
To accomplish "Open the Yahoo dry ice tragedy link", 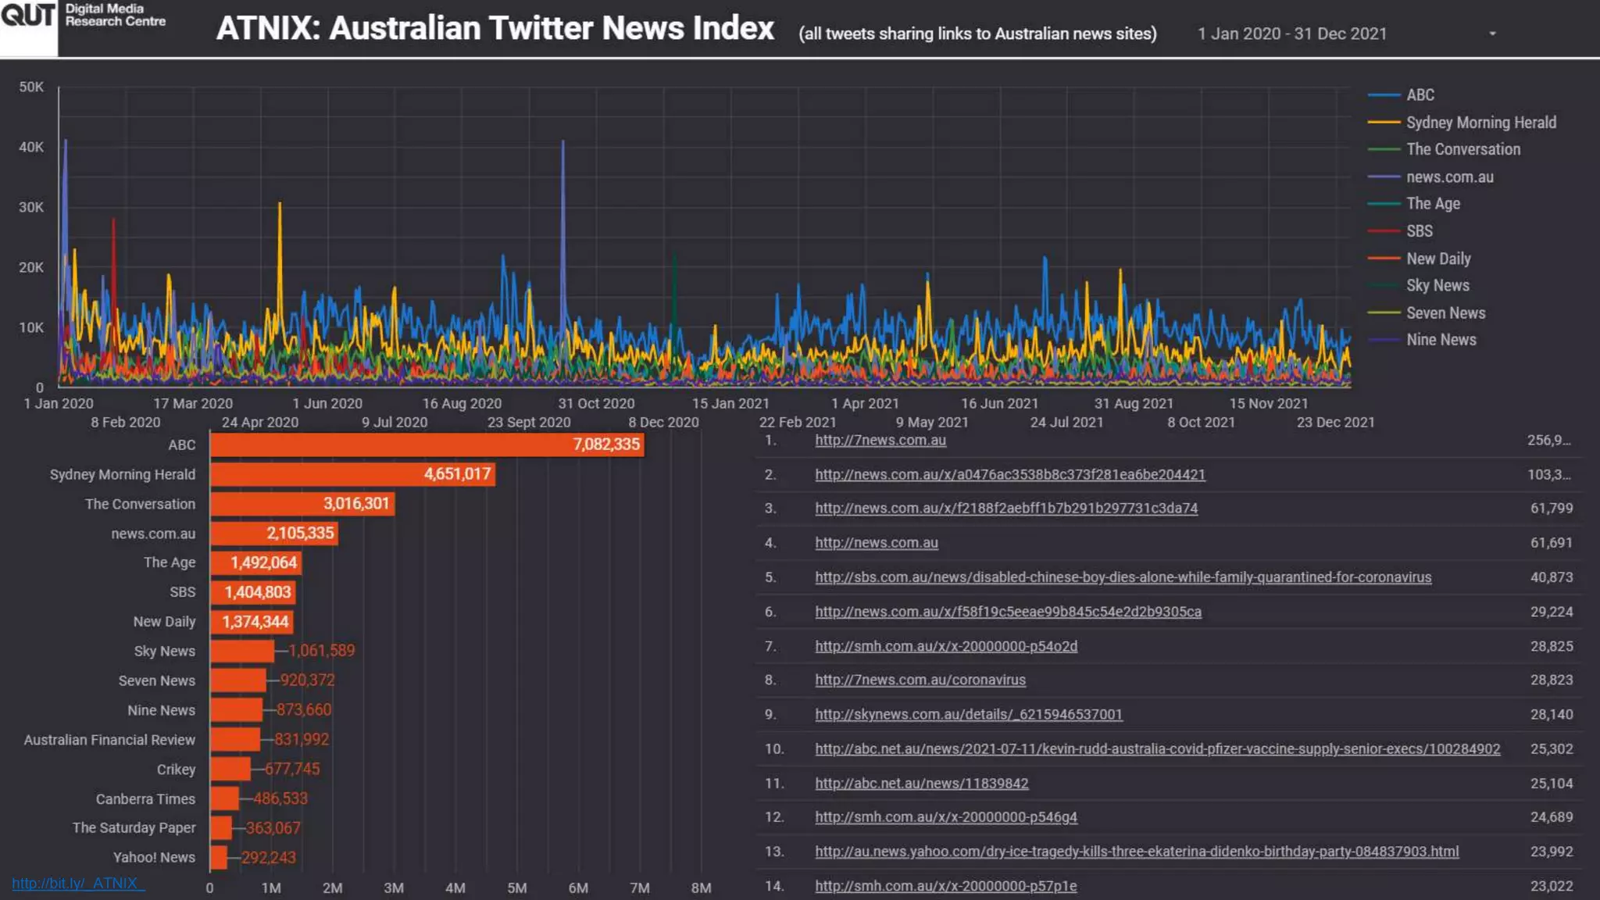I will click(x=1136, y=852).
